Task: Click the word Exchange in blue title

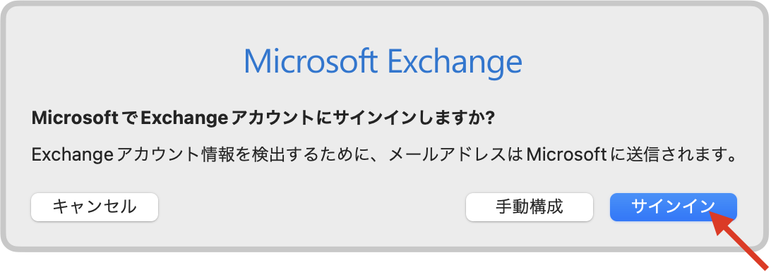Action: point(455,63)
